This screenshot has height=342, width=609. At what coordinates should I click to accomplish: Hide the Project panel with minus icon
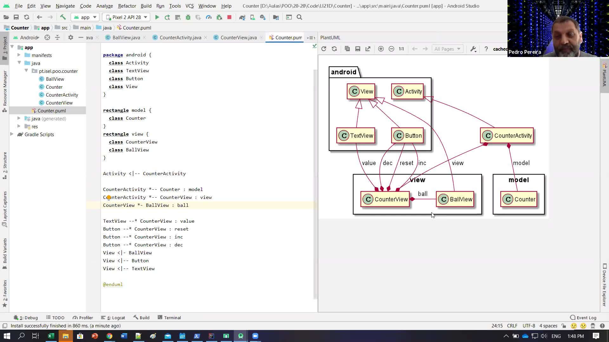pos(81,37)
